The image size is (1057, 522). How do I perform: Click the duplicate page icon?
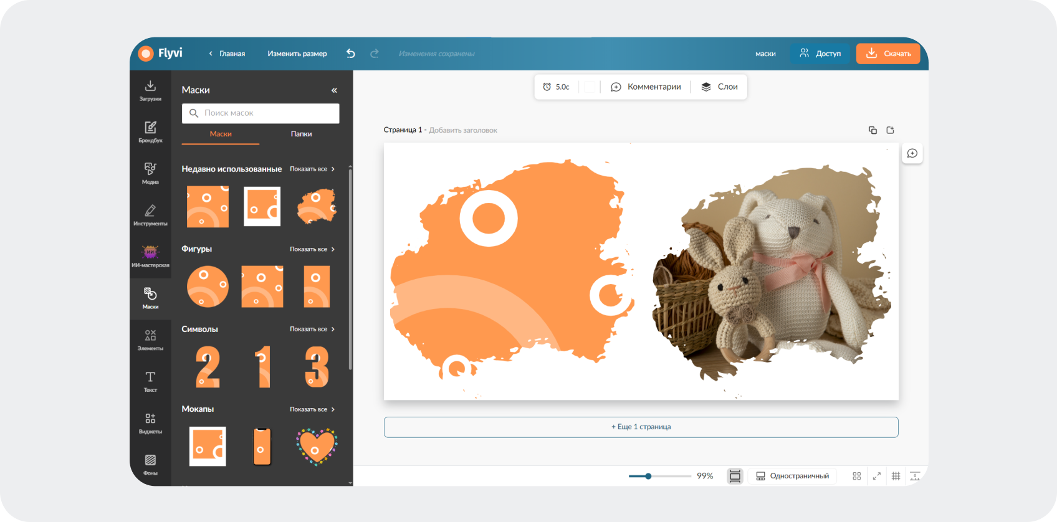[x=873, y=130]
